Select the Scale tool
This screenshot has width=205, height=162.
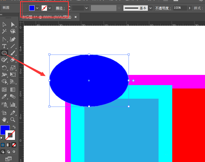[13, 68]
